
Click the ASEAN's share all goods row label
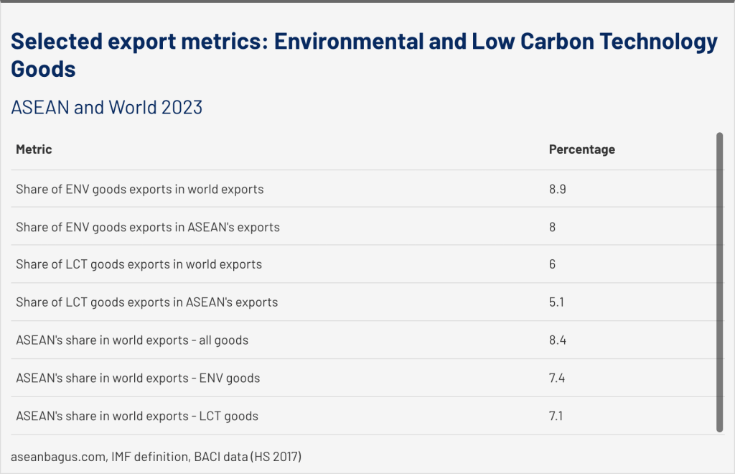[x=132, y=340]
